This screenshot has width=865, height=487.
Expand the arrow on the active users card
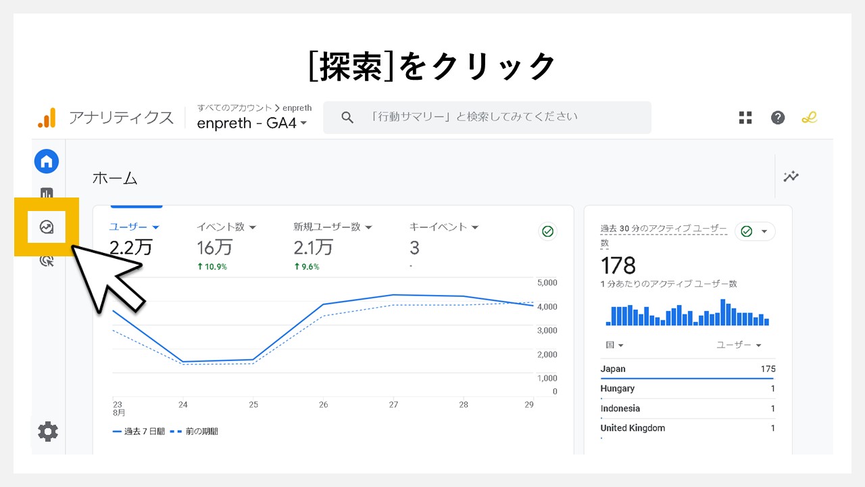(x=764, y=231)
